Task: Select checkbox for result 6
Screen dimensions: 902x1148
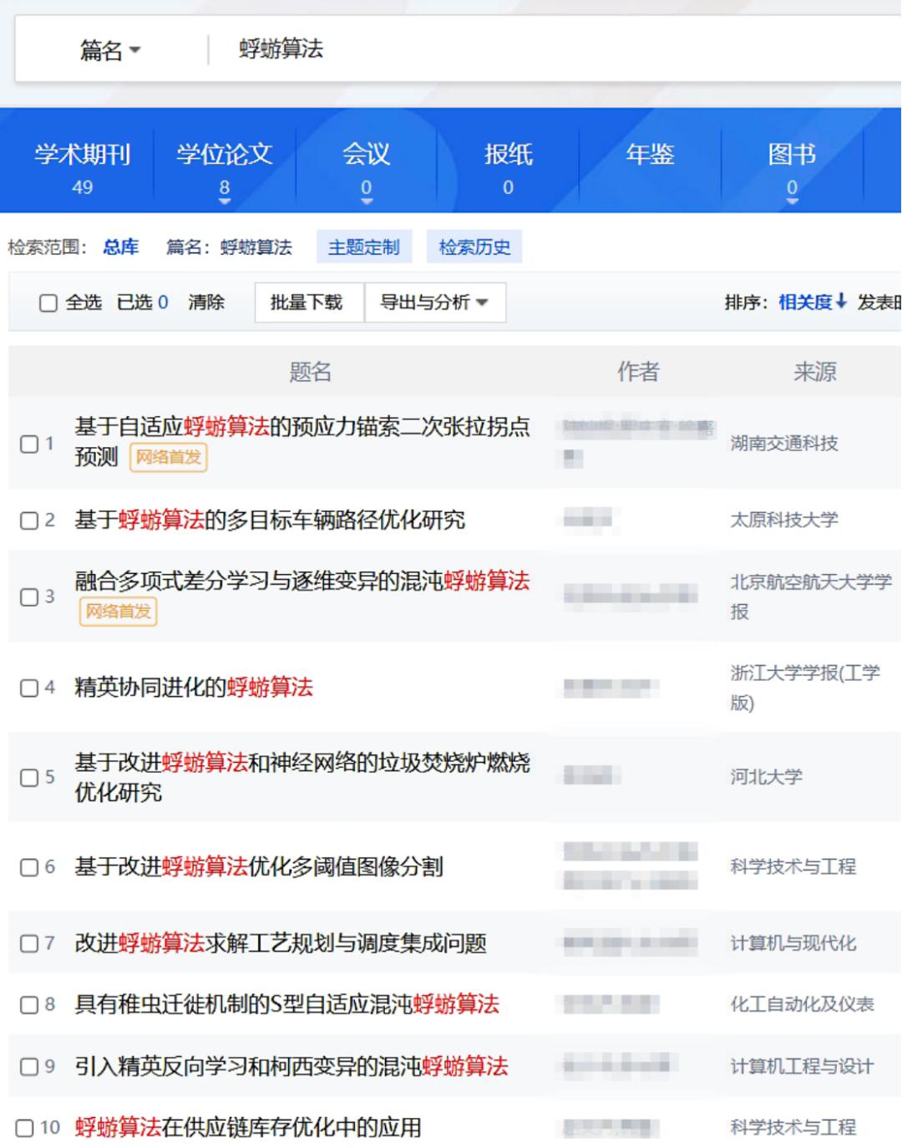Action: (x=29, y=867)
